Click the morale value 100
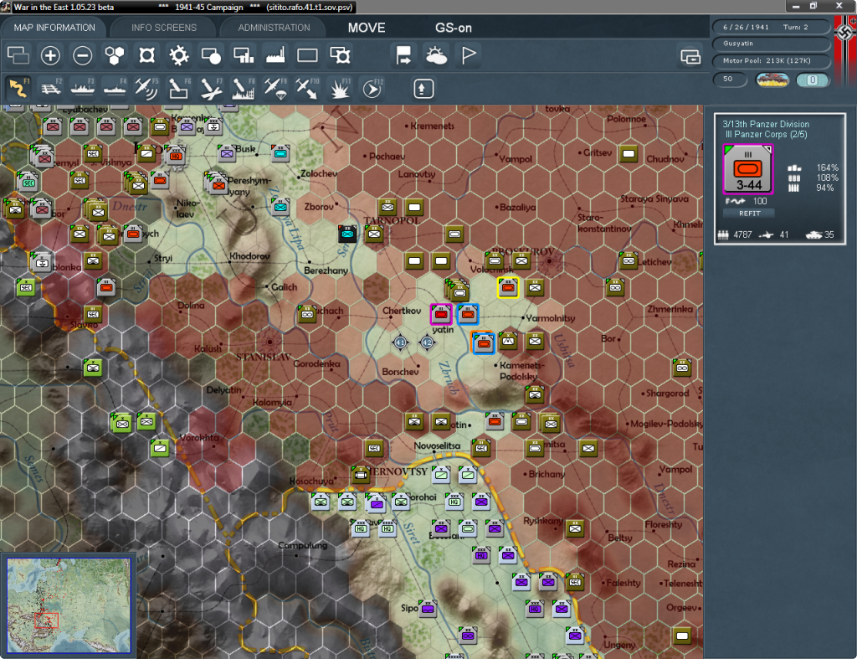The height and width of the screenshot is (659, 857). coord(760,201)
